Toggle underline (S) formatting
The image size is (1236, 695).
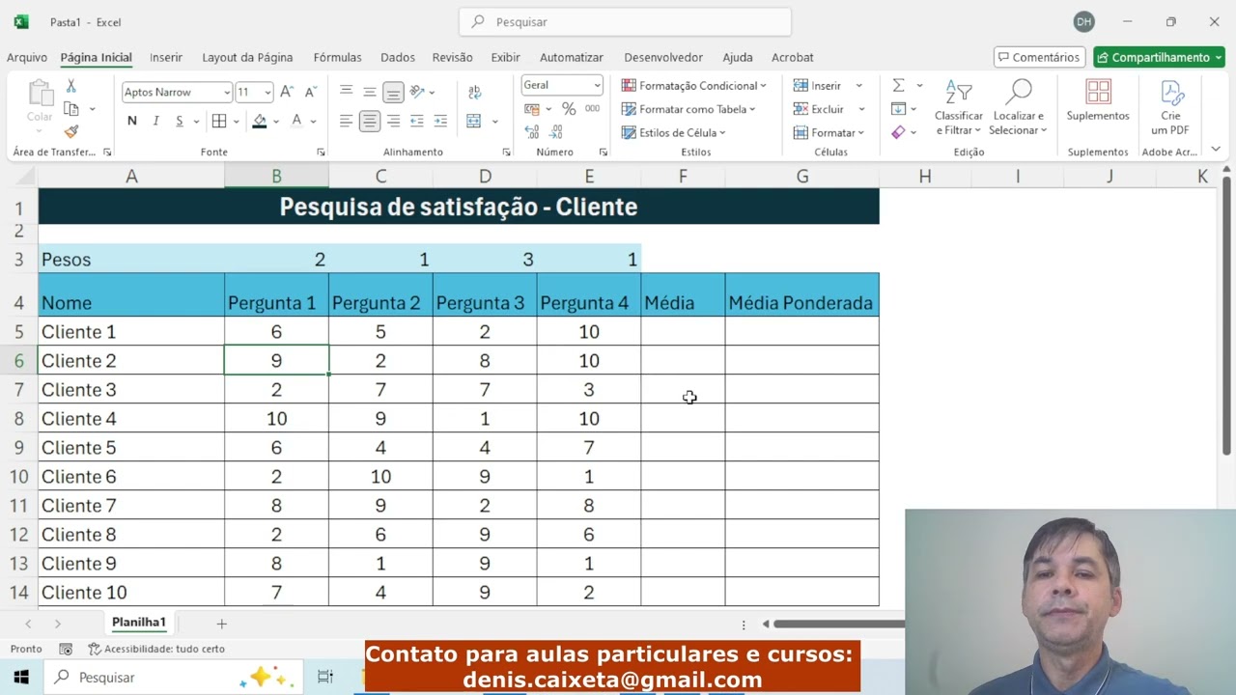179,121
